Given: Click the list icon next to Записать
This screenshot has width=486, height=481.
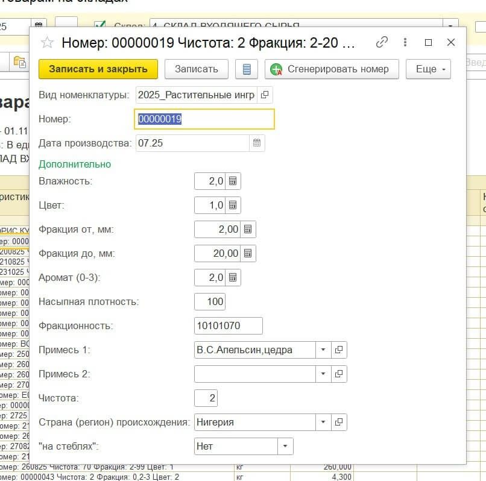Looking at the screenshot, I should click(x=246, y=69).
